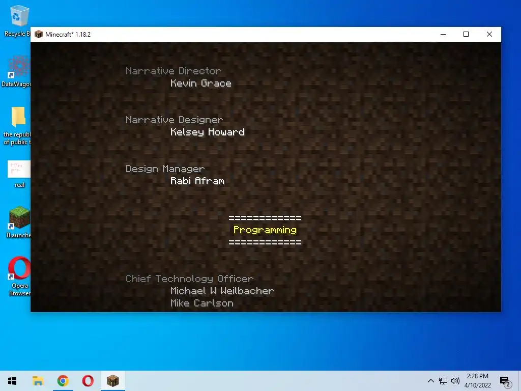Click the 'Design Manager' credit heading
The width and height of the screenshot is (521, 391).
pyautogui.click(x=165, y=169)
